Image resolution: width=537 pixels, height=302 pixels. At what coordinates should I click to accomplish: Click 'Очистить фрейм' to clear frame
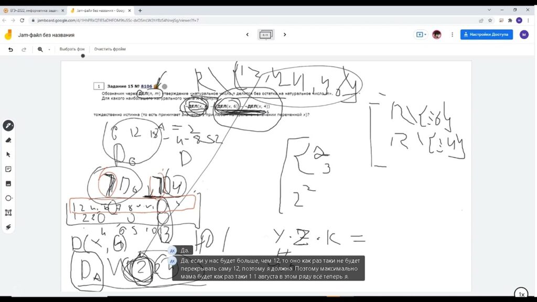(110, 49)
